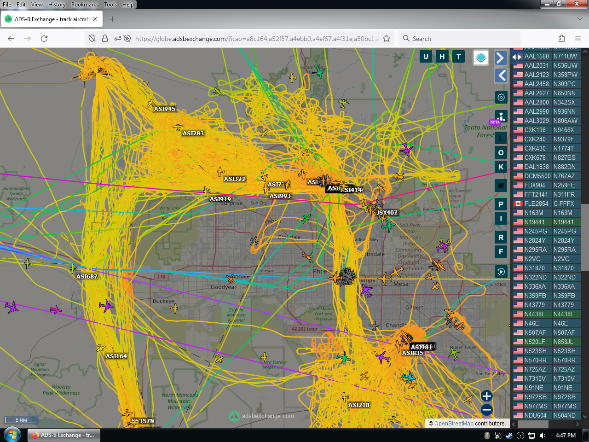Select the NDU504 row in aircraft list
The height and width of the screenshot is (442, 589).
(x=547, y=415)
